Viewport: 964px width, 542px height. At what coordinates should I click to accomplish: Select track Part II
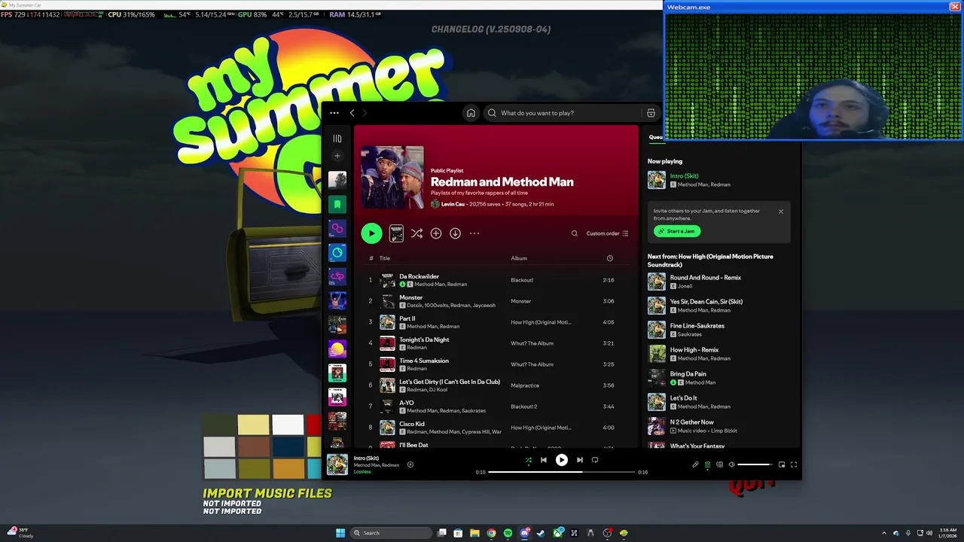tap(497, 322)
